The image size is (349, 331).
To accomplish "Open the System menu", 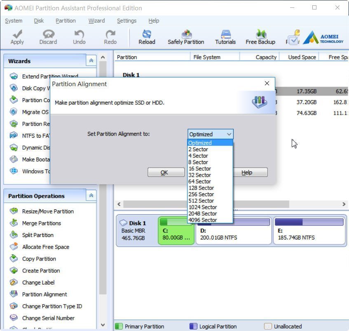I will 14,21.
